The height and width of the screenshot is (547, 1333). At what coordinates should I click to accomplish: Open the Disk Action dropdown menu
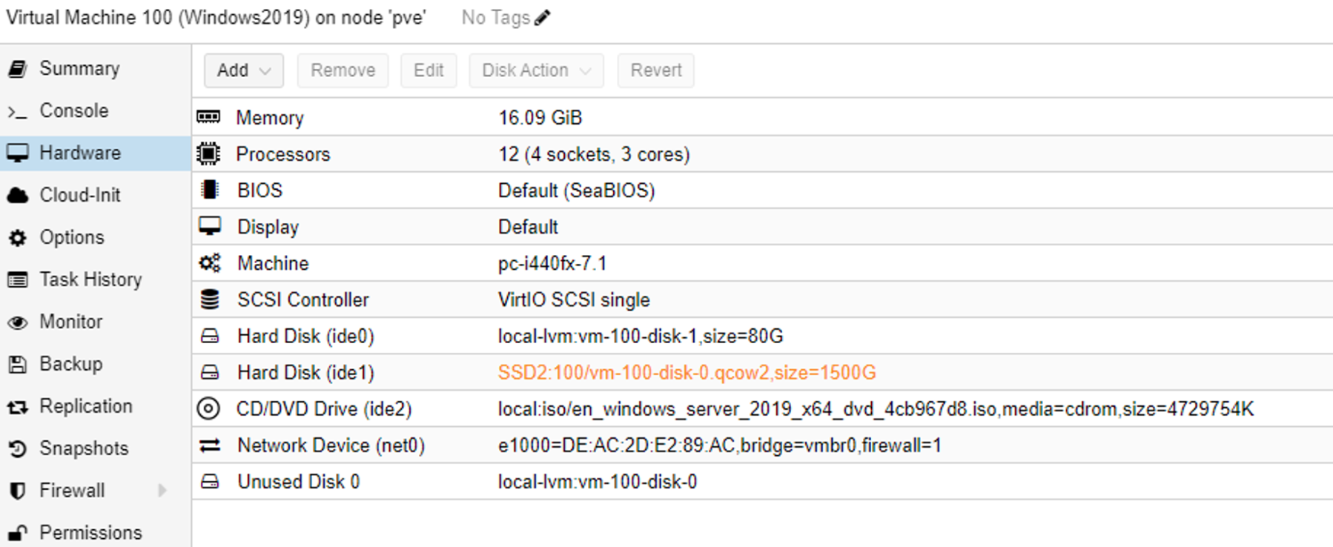[536, 70]
